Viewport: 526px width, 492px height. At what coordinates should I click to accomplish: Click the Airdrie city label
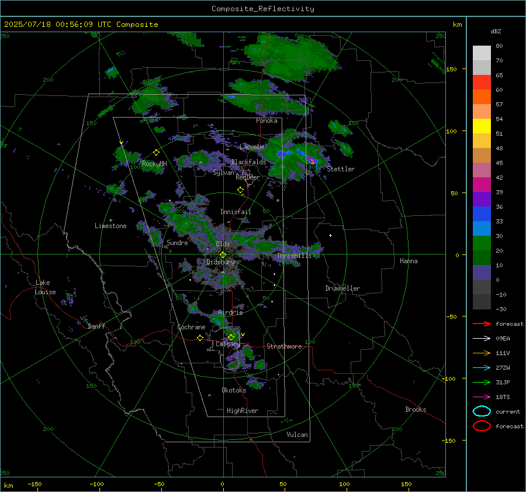pyautogui.click(x=230, y=312)
